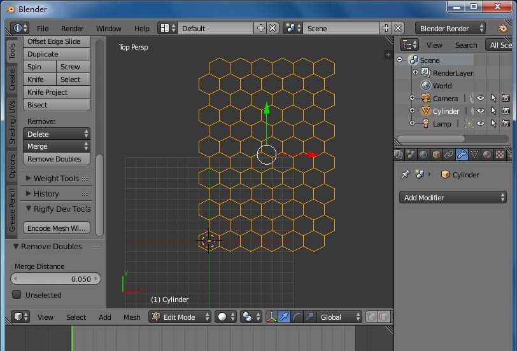The width and height of the screenshot is (517, 351).
Task: Open the Mesh menu in the viewport header
Action: coord(132,317)
